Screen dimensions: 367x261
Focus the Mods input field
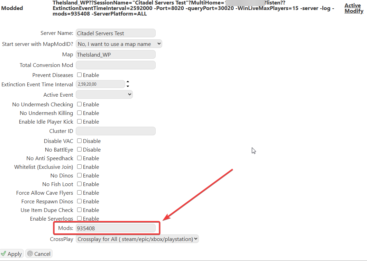pos(116,228)
